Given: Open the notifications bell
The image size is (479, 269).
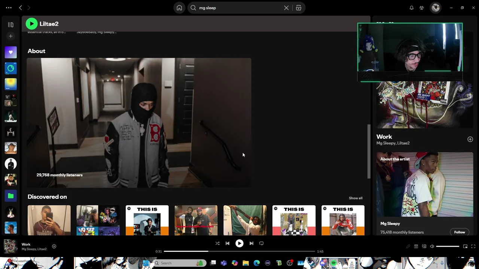Looking at the screenshot, I should click(x=412, y=8).
